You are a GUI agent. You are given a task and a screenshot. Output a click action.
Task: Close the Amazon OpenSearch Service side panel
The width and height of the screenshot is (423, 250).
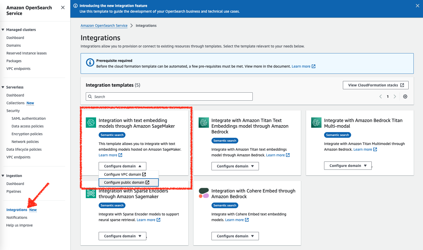pos(63,7)
